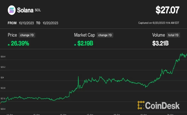Click the $20.4 y-axis label

click(x=3, y=109)
